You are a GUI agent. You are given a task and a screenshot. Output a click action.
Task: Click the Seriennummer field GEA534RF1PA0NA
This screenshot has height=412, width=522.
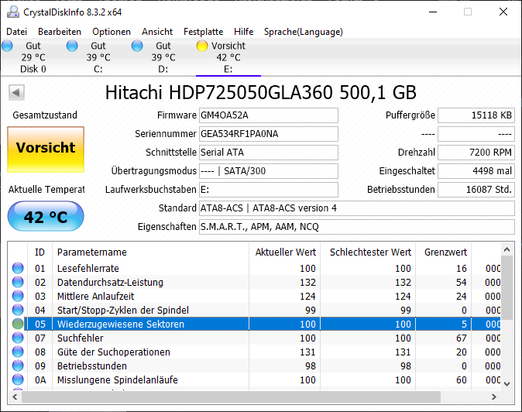269,134
